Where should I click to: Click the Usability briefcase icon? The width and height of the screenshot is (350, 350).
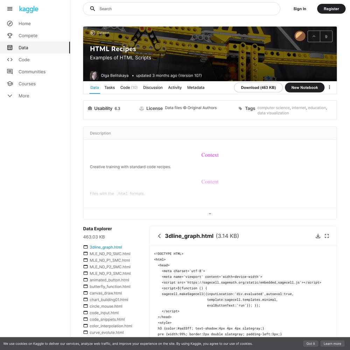[x=90, y=108]
